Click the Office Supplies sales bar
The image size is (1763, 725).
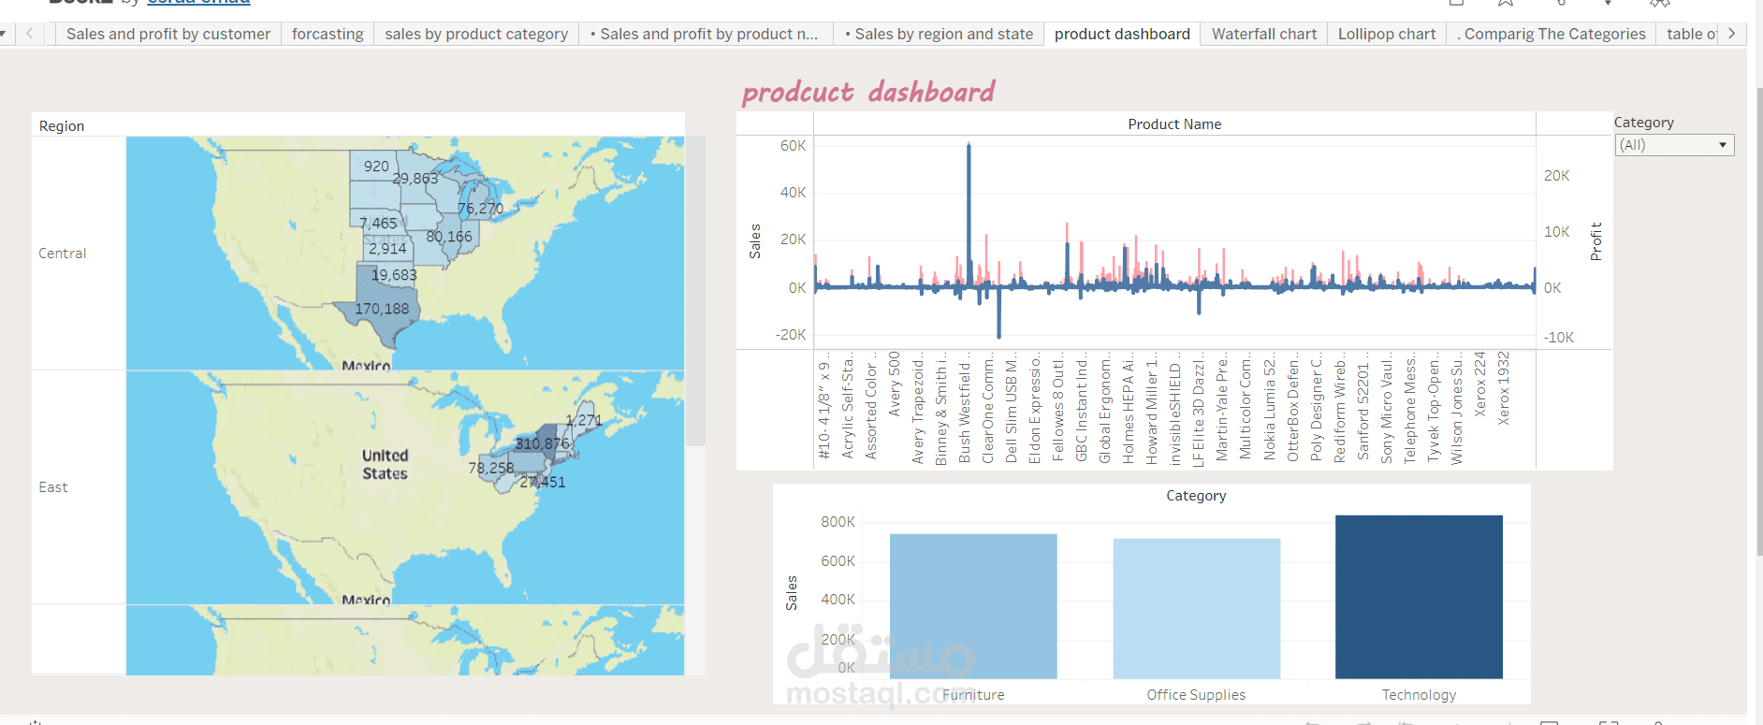1196,608
